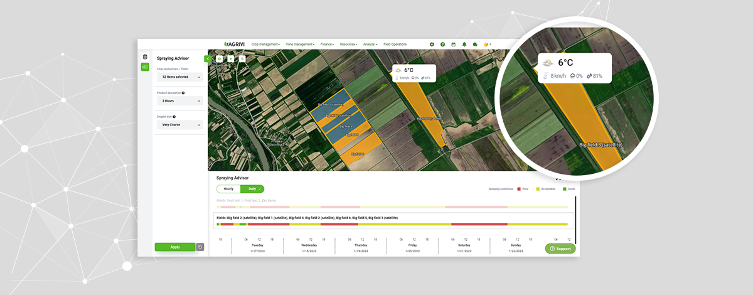Click the help question mark icon
The height and width of the screenshot is (295, 753).
(x=442, y=45)
